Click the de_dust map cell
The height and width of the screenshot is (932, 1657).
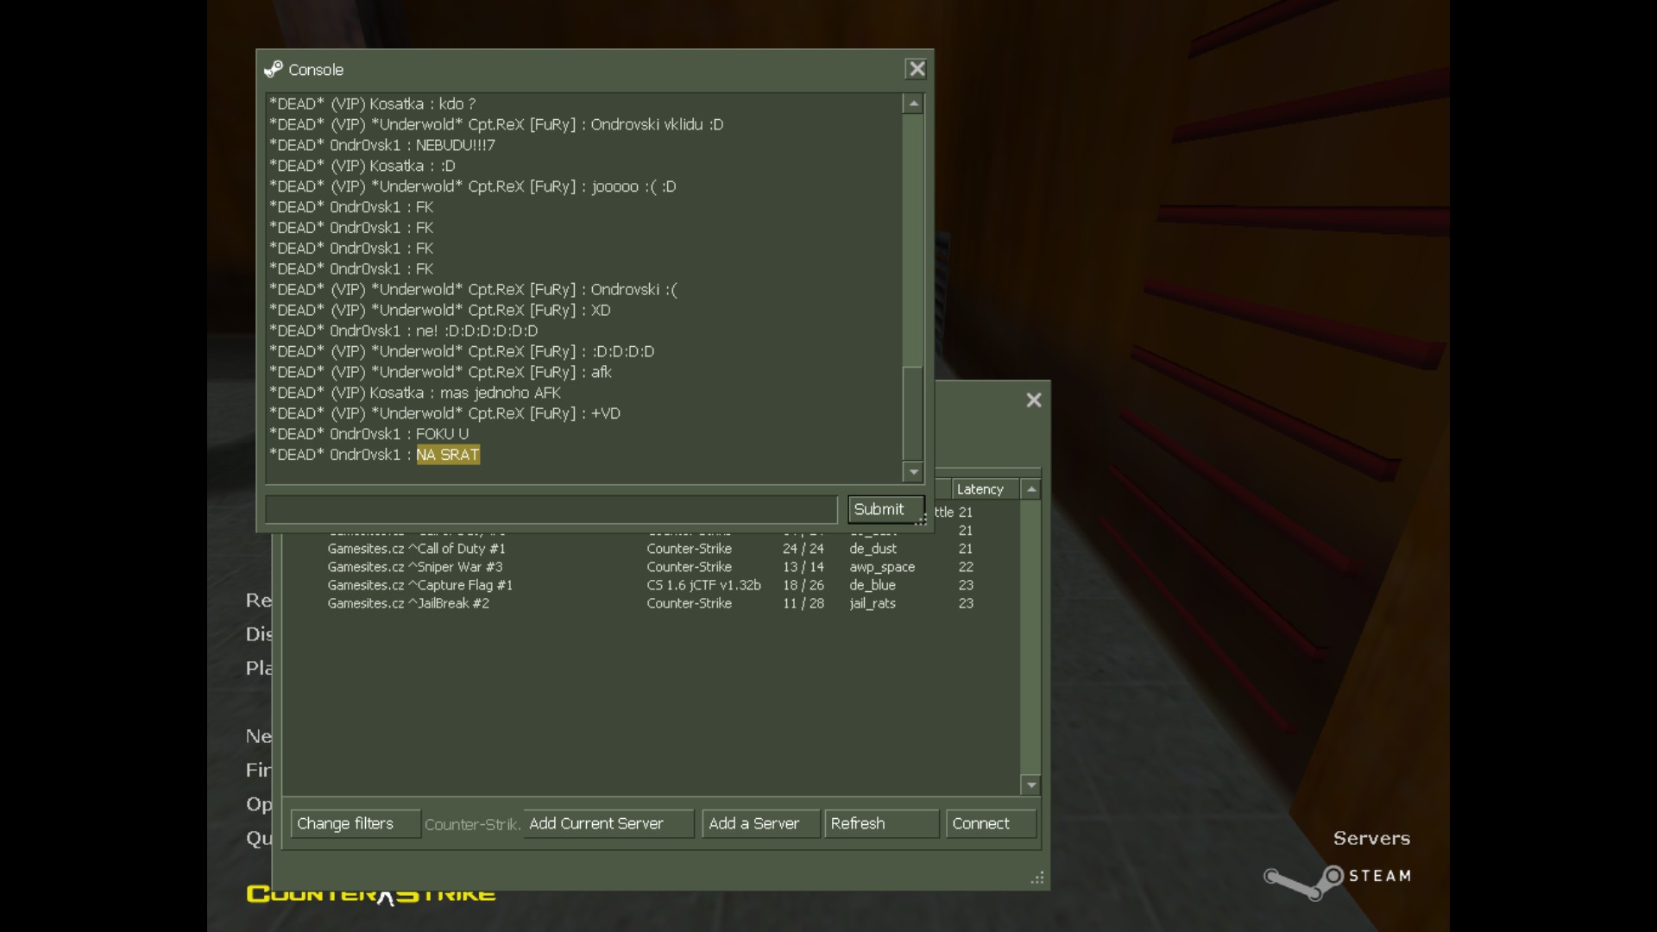coord(873,549)
